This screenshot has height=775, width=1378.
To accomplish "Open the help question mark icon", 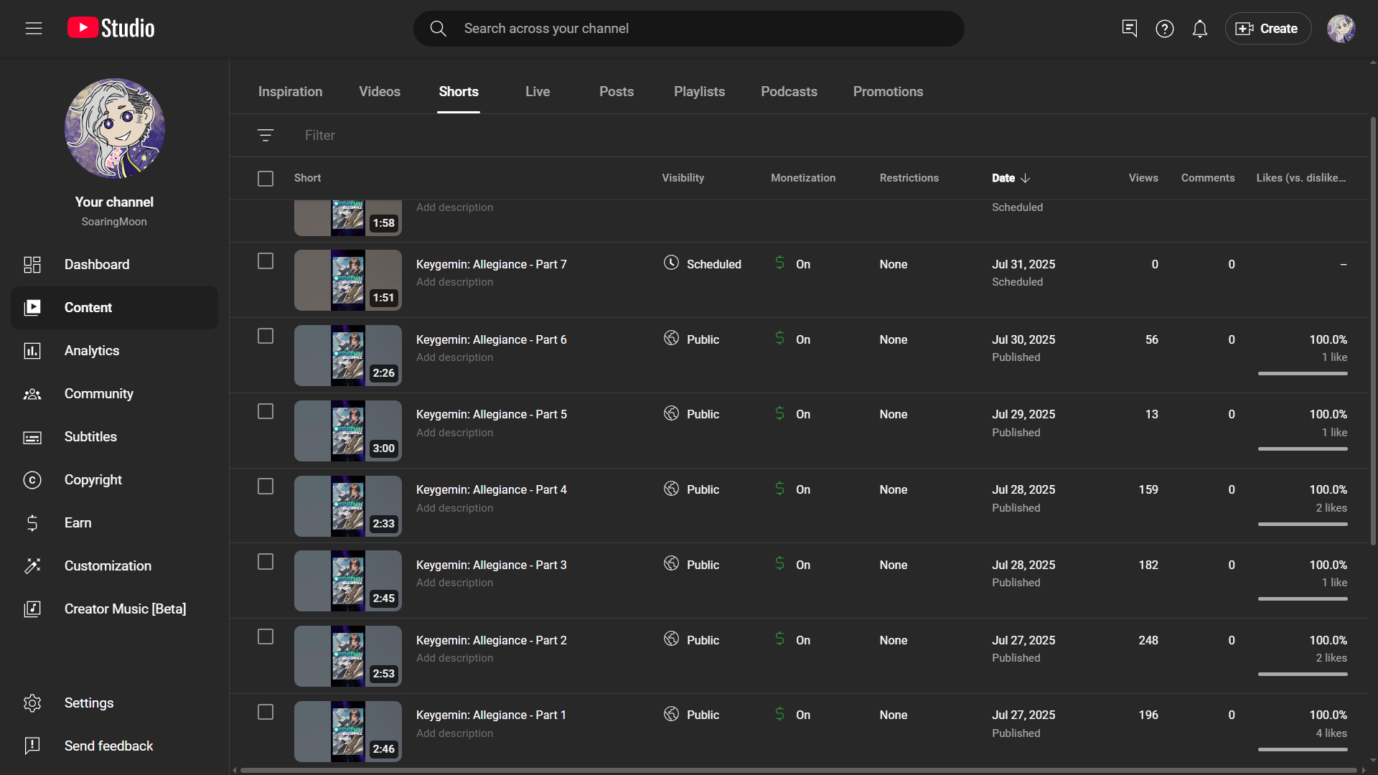I will point(1164,29).
